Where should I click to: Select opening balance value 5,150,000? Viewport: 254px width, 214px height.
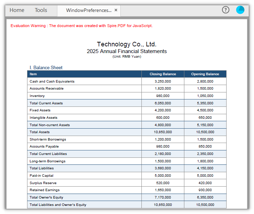pyautogui.click(x=205, y=125)
